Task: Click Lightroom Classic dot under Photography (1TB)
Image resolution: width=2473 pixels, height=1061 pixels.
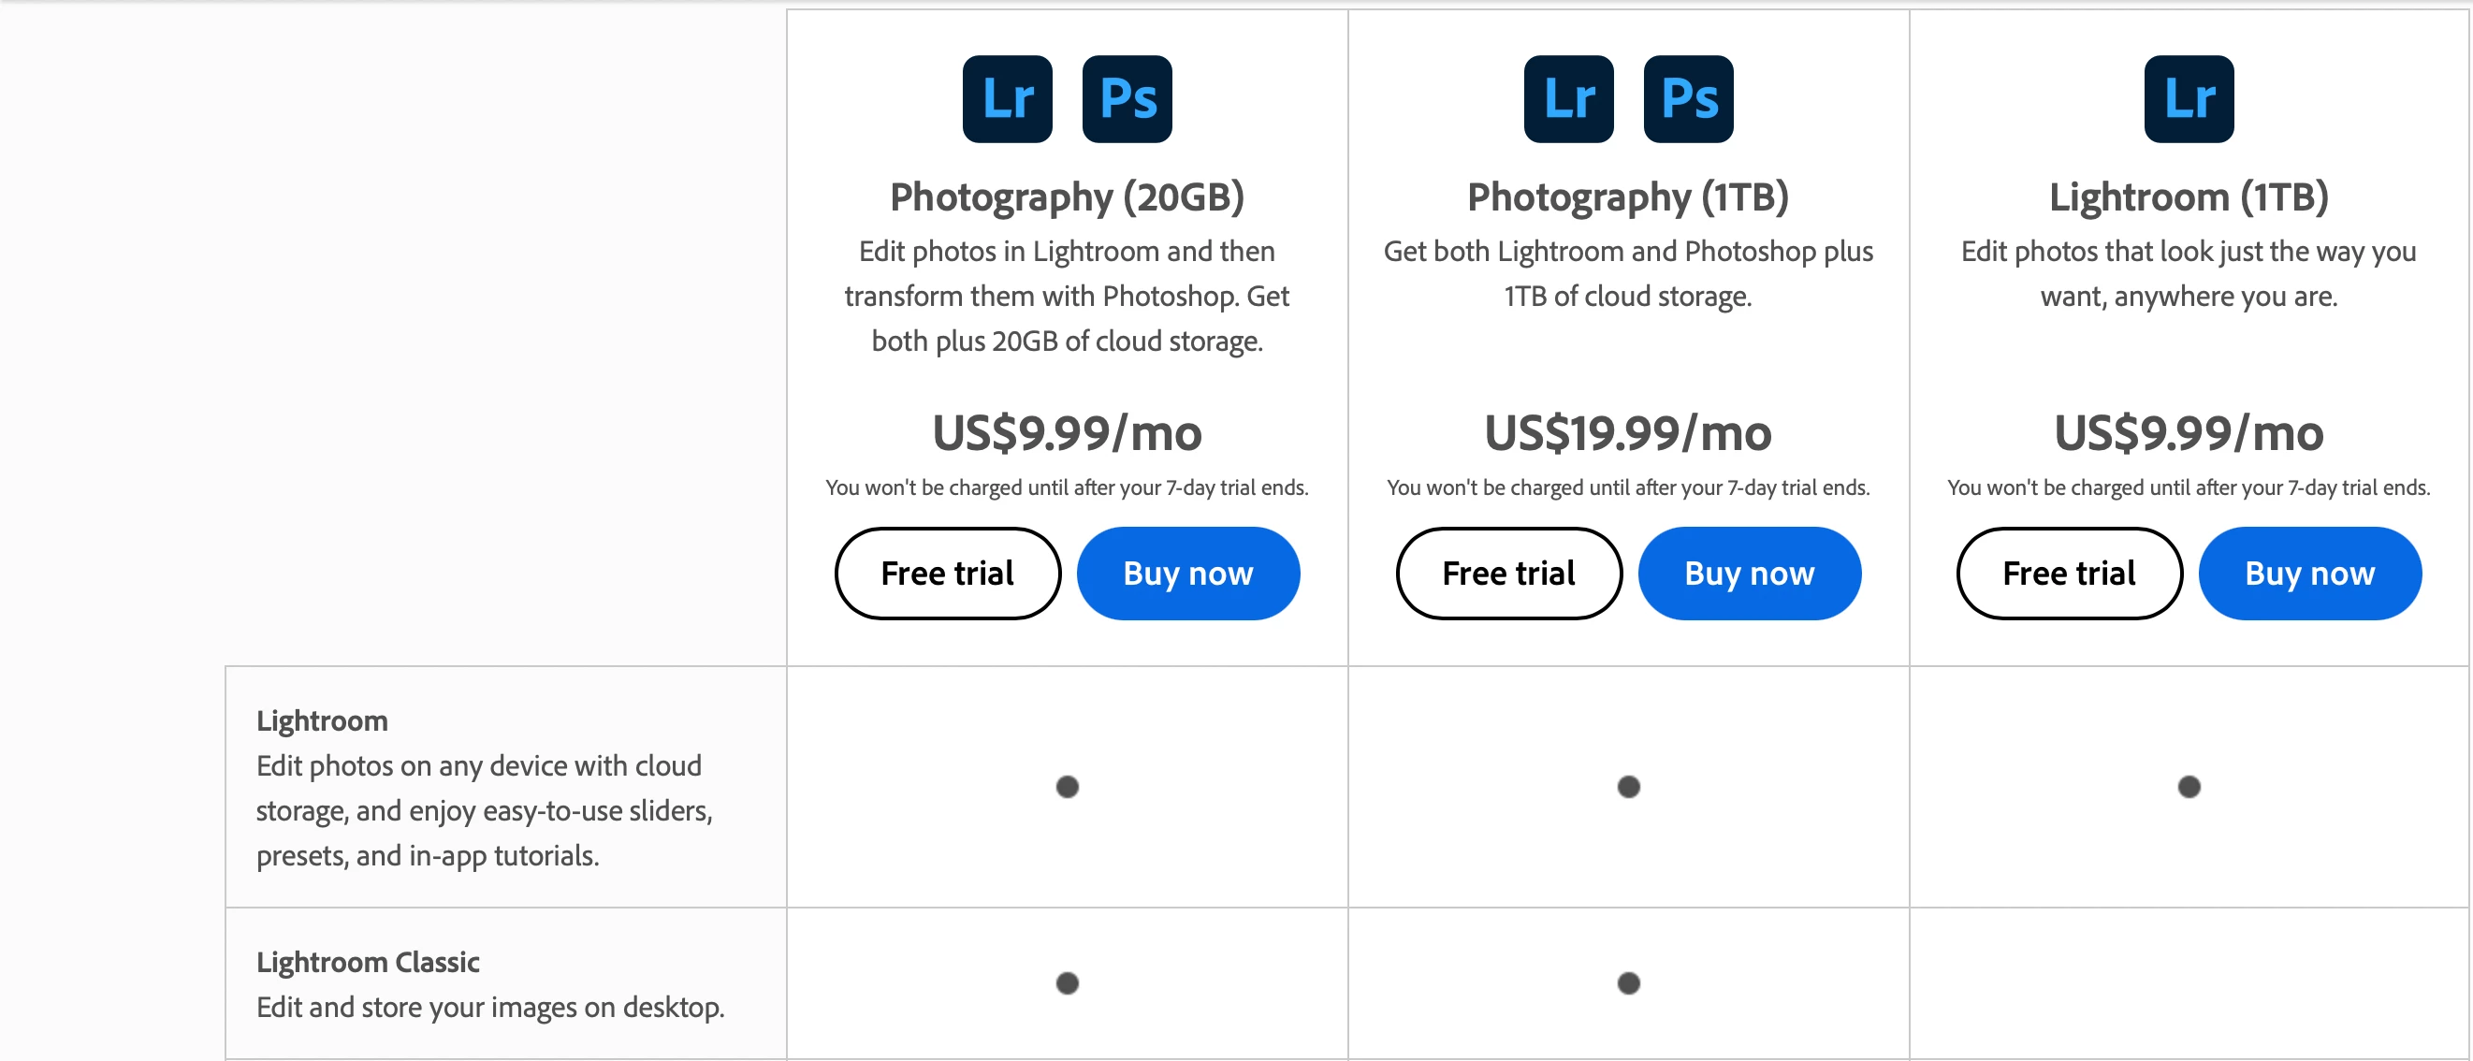Action: point(1628,983)
